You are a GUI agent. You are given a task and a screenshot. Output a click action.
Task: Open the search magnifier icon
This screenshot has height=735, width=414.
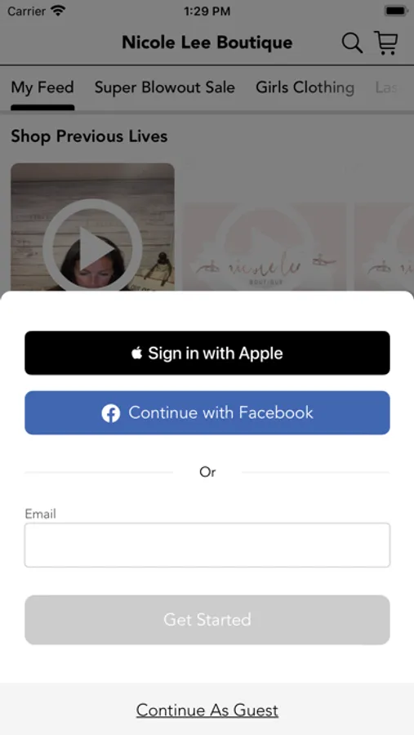tap(352, 43)
